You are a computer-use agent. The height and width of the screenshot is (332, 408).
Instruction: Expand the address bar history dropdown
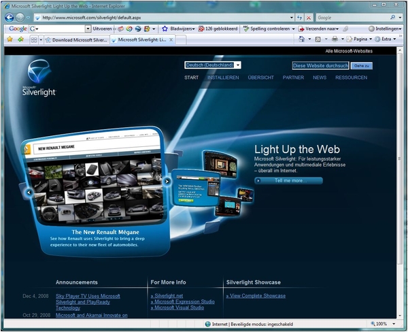pyautogui.click(x=292, y=18)
